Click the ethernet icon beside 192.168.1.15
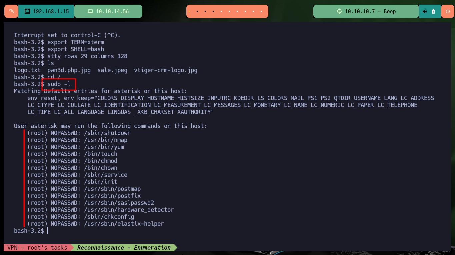This screenshot has height=255, width=455. point(27,11)
